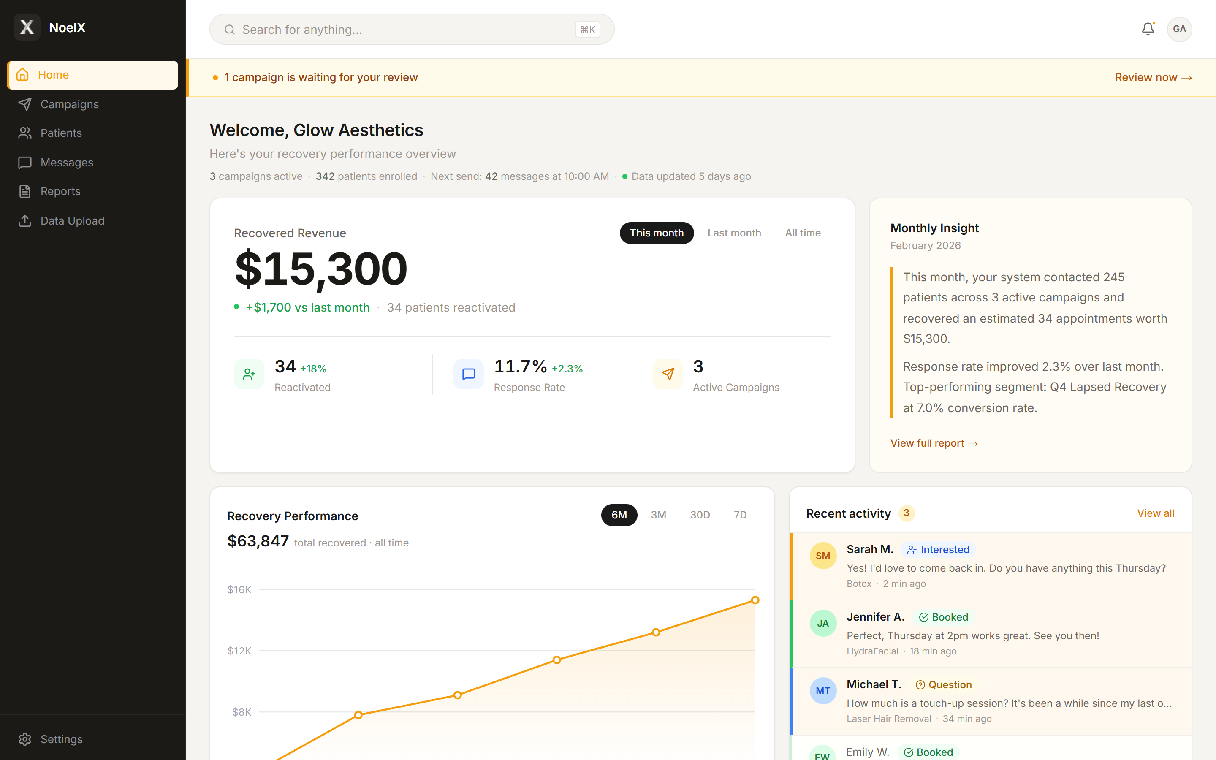Go to Home in the navigation
This screenshot has width=1216, height=760.
[x=53, y=74]
